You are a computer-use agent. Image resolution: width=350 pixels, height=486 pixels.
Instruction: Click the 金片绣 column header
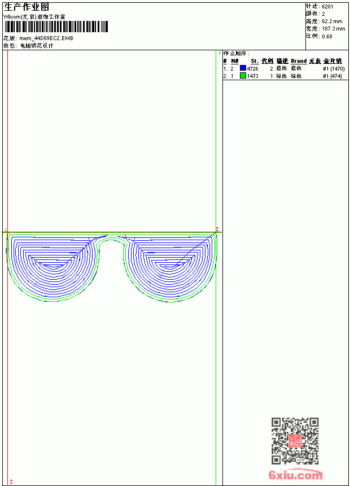click(x=333, y=61)
